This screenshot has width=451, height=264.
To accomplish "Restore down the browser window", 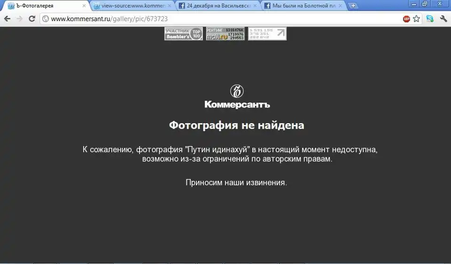I will coord(424,4).
